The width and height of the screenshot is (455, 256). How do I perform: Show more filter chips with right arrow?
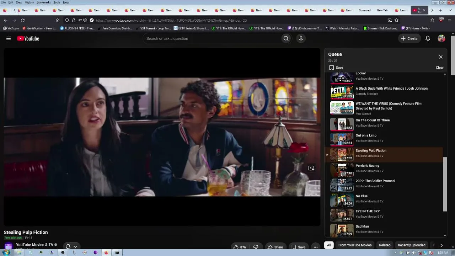click(441, 245)
